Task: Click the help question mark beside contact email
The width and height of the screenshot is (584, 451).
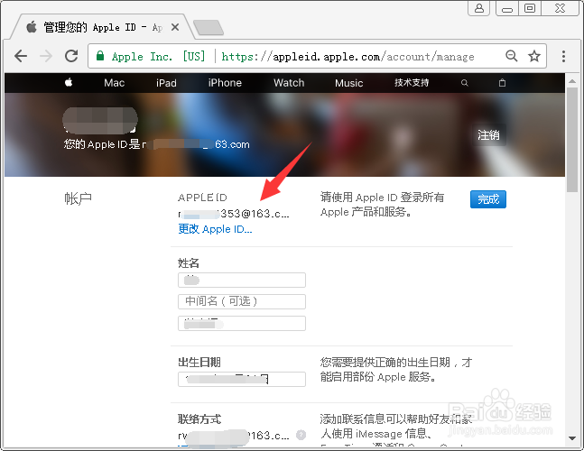Action: [301, 435]
